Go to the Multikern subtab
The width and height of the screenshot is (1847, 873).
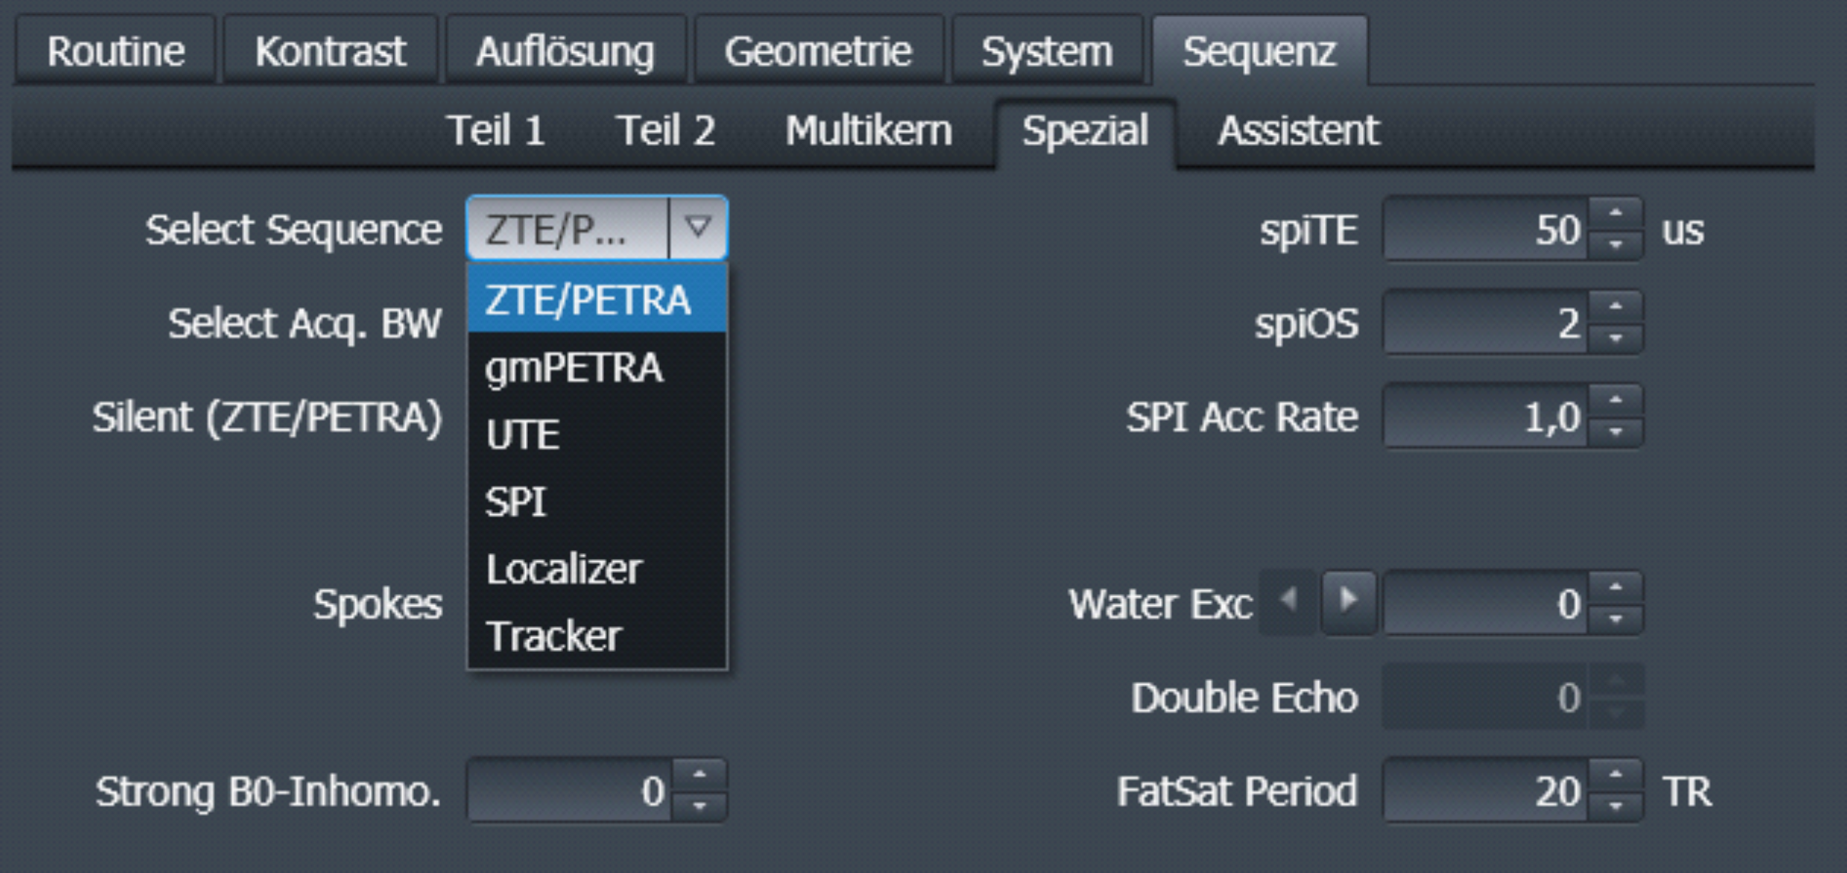pos(868,131)
